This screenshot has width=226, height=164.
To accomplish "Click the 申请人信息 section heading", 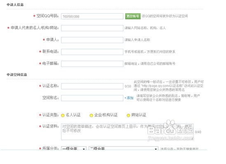I will coord(15,5).
